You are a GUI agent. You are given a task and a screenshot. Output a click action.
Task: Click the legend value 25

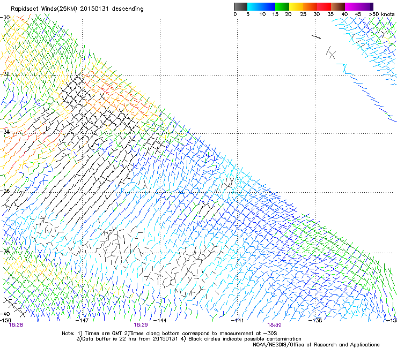(303, 14)
